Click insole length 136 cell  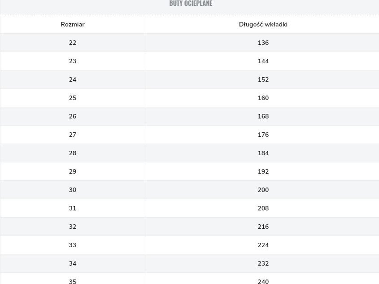(x=263, y=43)
